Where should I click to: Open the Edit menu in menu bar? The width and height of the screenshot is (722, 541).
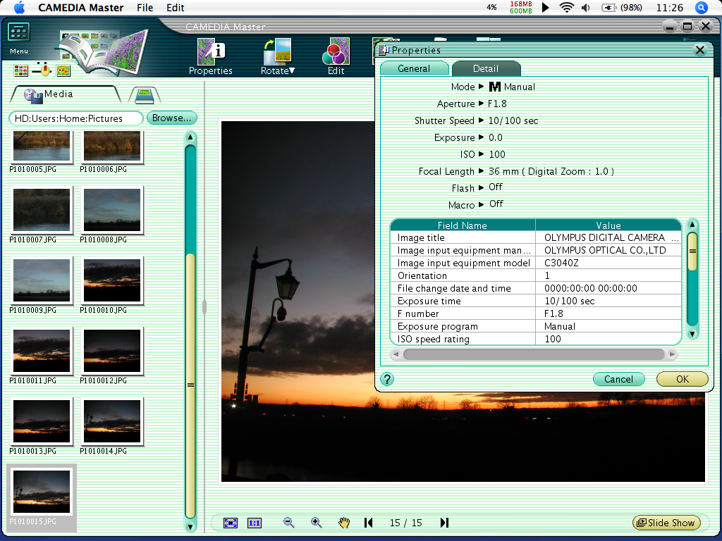[x=176, y=8]
